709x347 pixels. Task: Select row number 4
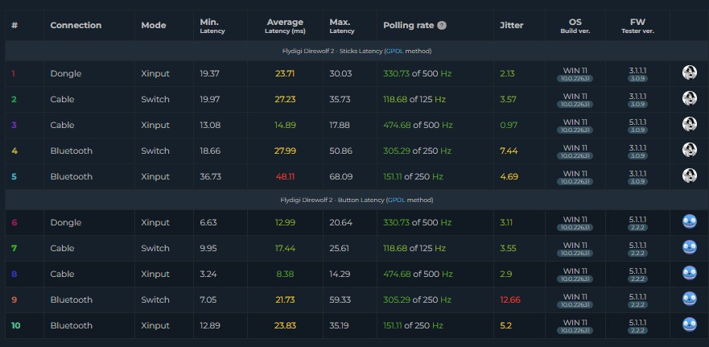point(14,151)
